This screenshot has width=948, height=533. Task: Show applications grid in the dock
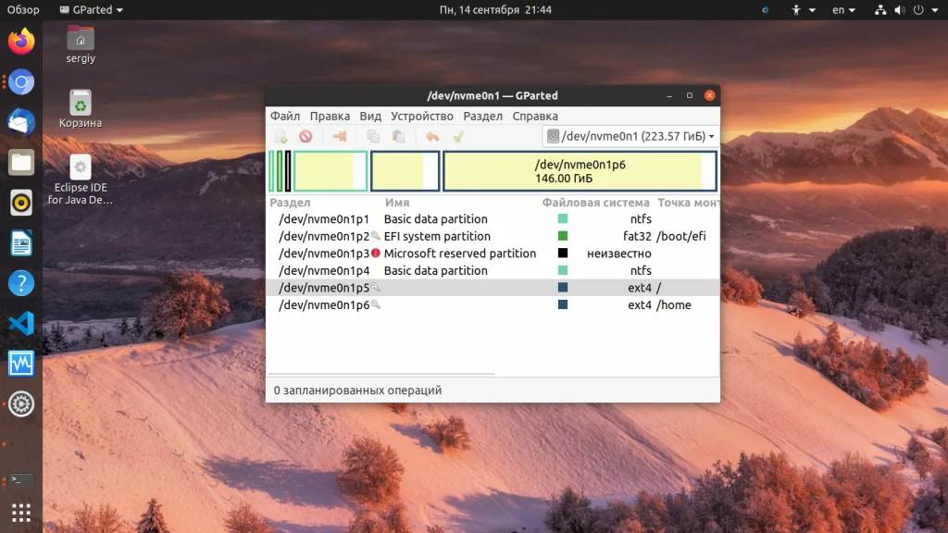(21, 513)
